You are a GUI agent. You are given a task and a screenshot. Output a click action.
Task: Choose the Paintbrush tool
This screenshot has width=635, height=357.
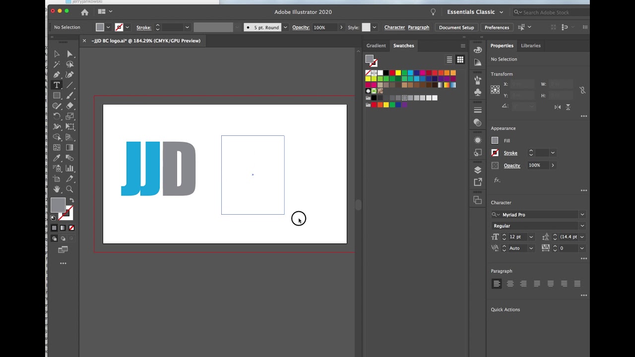[x=70, y=96]
